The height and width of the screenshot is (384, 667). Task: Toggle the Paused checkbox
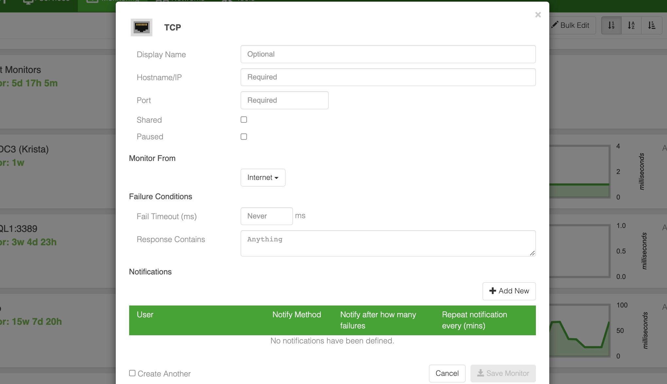tap(244, 136)
